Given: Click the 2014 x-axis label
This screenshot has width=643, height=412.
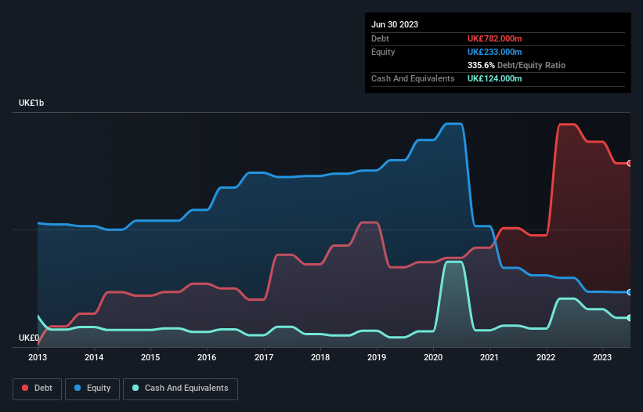Looking at the screenshot, I should point(94,357).
